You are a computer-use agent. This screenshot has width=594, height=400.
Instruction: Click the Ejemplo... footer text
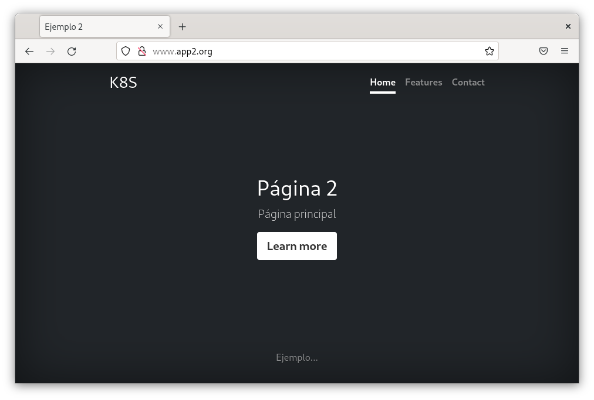click(297, 358)
